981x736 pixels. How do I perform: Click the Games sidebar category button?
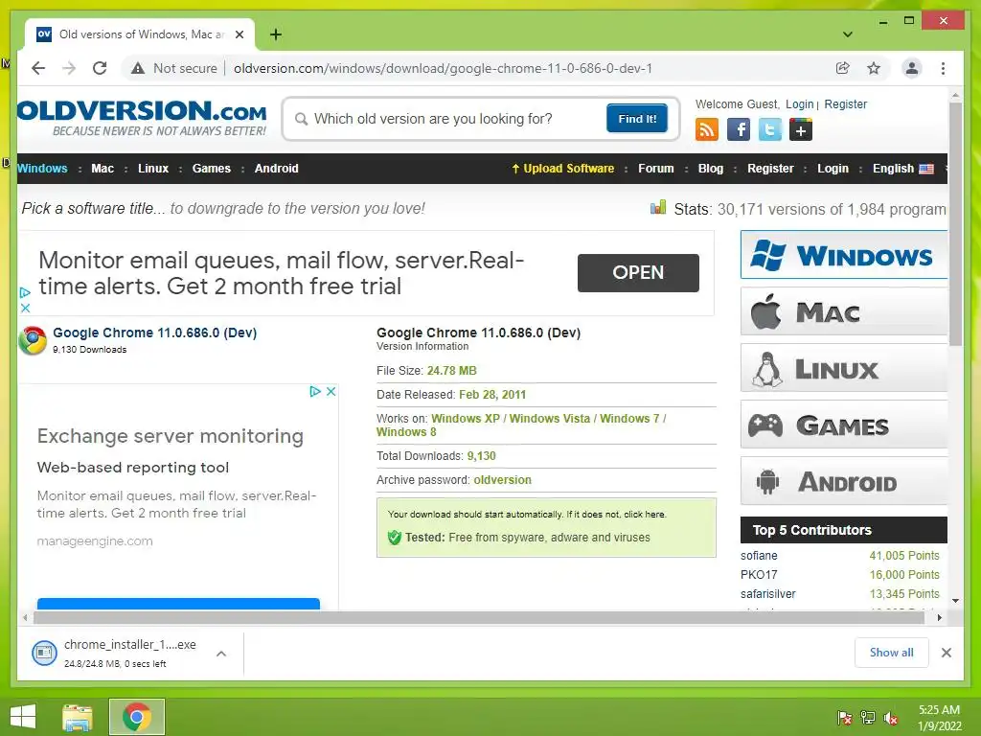click(844, 425)
